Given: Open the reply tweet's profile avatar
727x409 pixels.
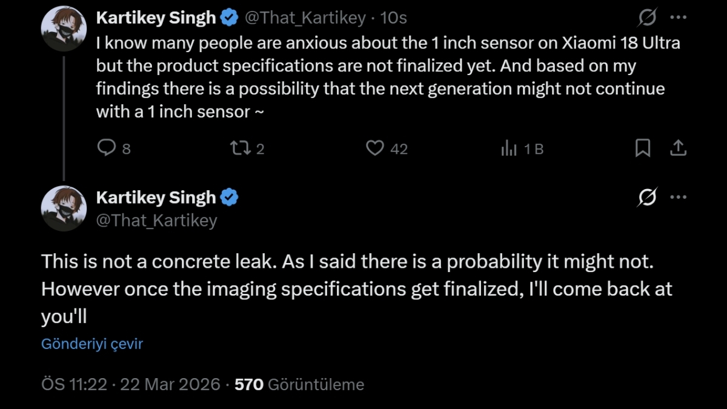Looking at the screenshot, I should coord(64,208).
